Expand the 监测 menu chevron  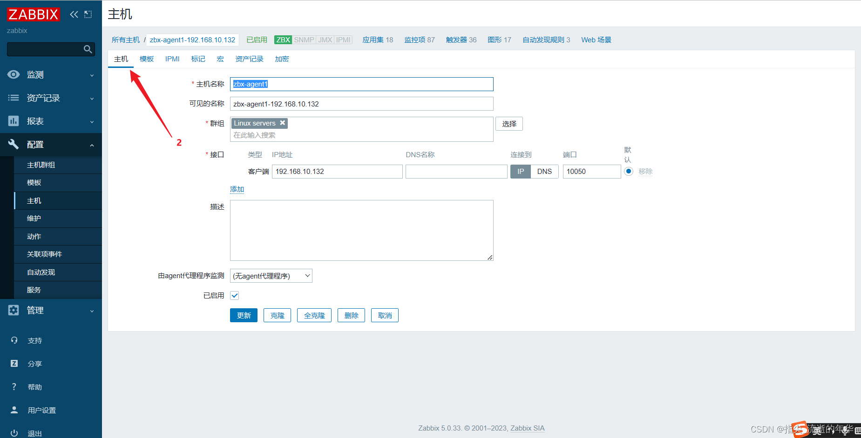coord(92,75)
